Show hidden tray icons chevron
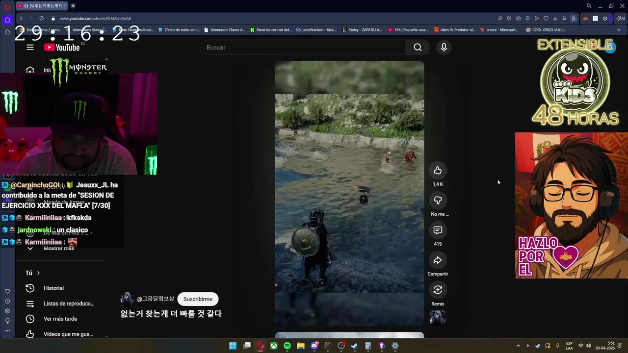628x353 pixels. [x=518, y=346]
